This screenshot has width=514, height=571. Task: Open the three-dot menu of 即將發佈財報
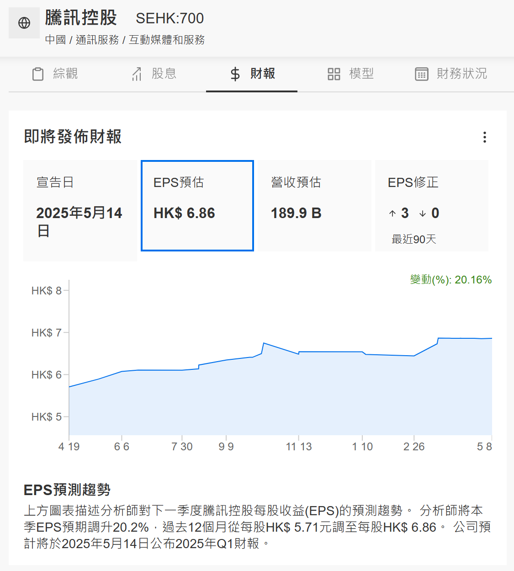(484, 137)
